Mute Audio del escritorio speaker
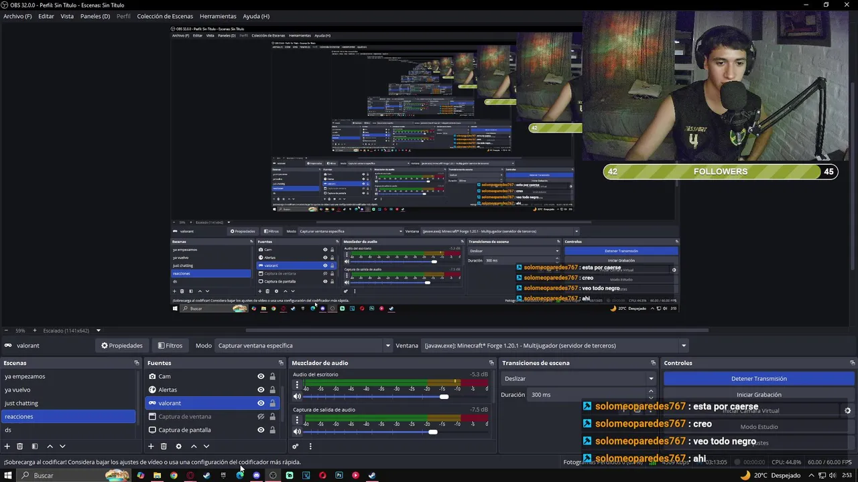The image size is (858, 482). tap(297, 396)
